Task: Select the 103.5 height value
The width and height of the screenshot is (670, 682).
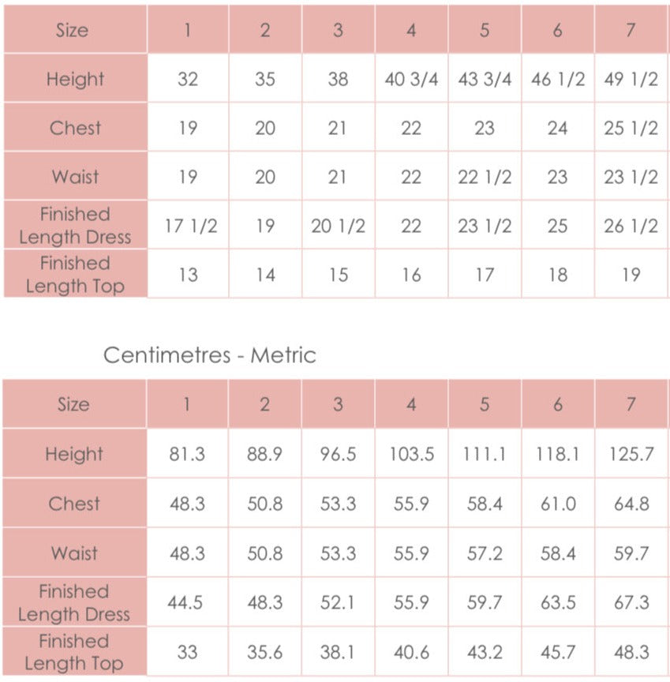Action: click(x=411, y=454)
